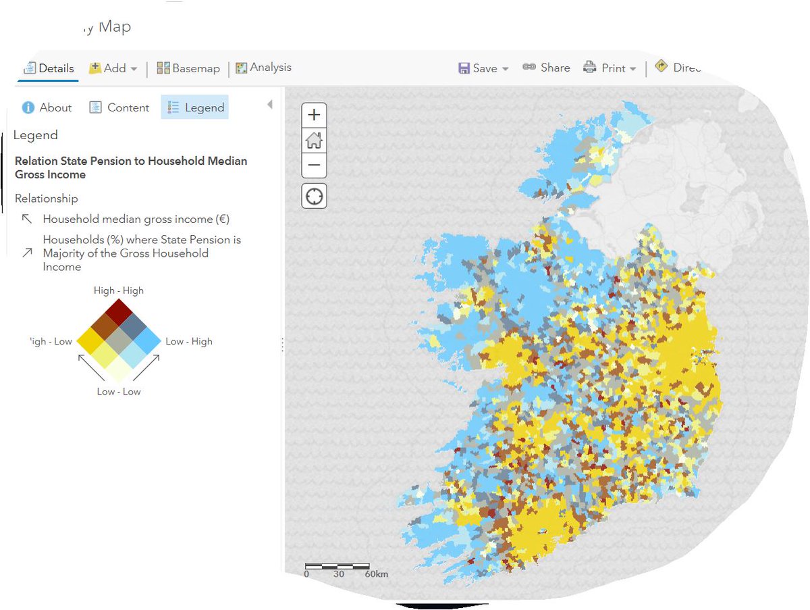Screen dimensions: 810x610
Task: Click the Default extent home icon
Action: (314, 140)
